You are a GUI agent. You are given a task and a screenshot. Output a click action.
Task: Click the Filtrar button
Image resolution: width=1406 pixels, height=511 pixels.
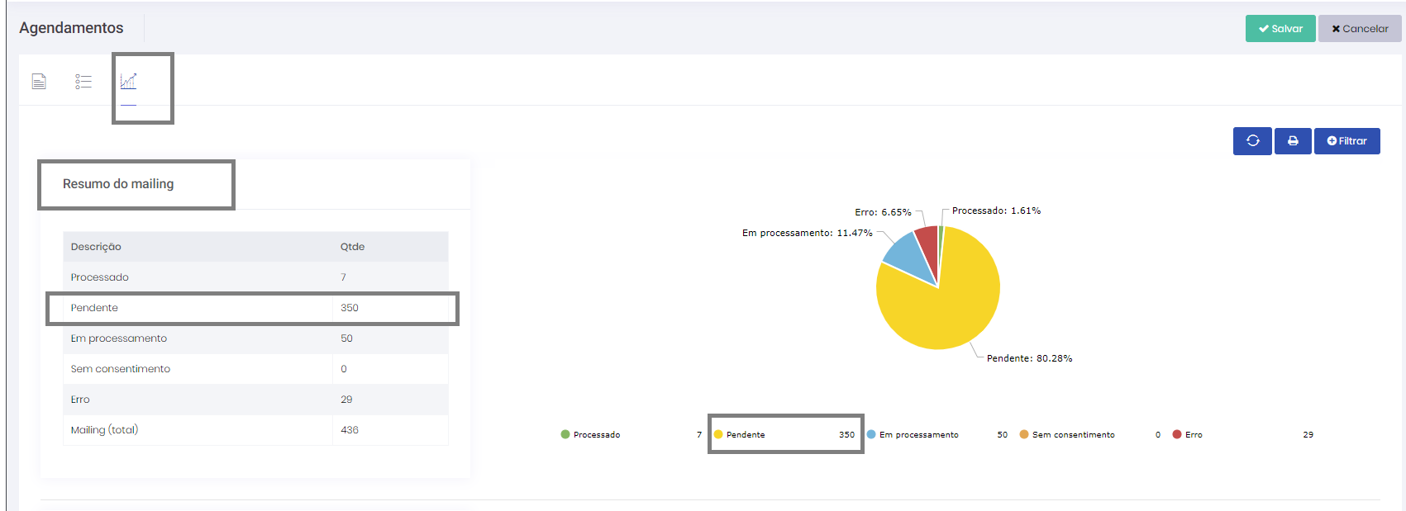(x=1347, y=141)
